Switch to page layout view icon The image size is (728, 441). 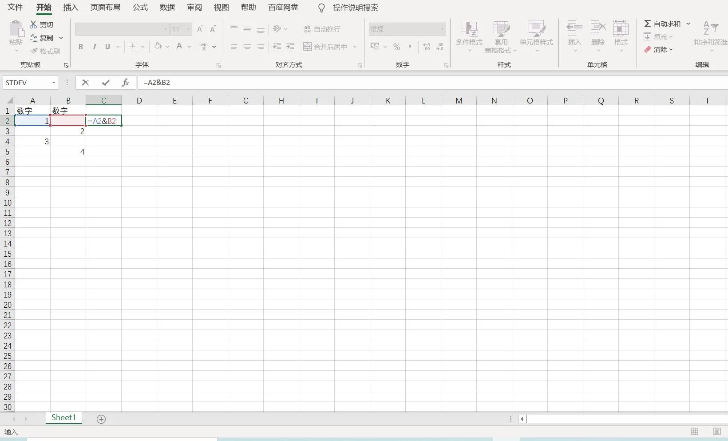(716, 431)
